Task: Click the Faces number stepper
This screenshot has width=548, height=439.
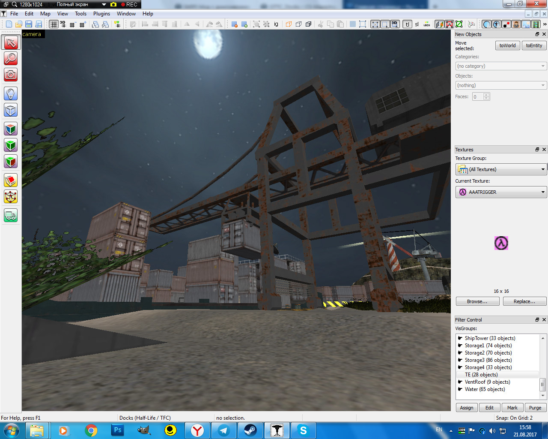Action: (486, 96)
